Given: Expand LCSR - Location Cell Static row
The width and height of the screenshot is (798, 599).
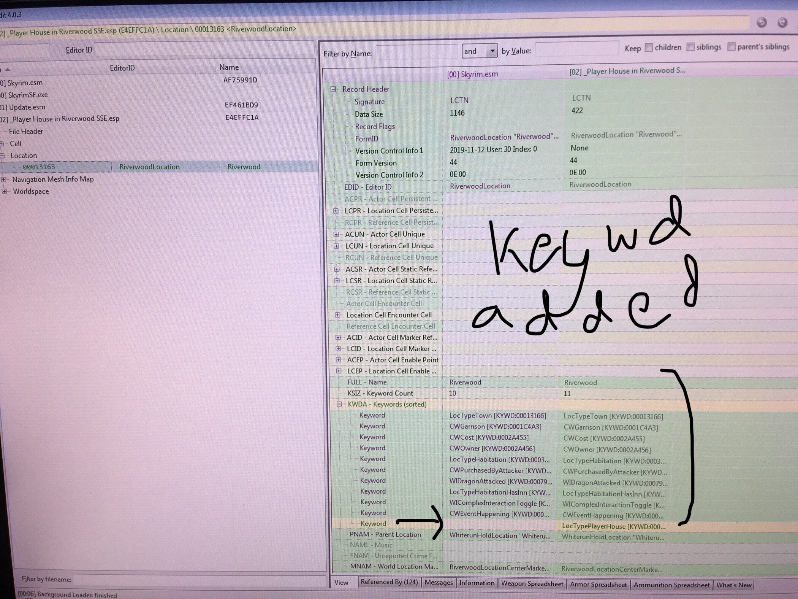Looking at the screenshot, I should (337, 281).
